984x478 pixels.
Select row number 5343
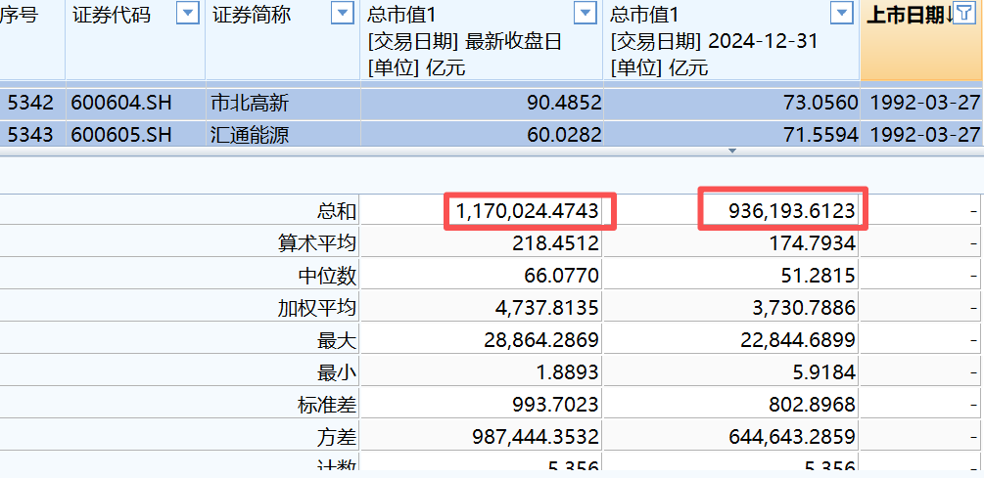pyautogui.click(x=31, y=134)
